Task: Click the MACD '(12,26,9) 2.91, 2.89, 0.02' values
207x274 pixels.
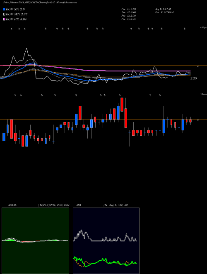Action: pyautogui.click(x=53, y=205)
